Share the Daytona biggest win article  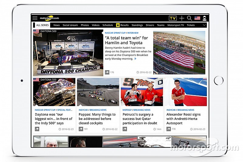37,129
